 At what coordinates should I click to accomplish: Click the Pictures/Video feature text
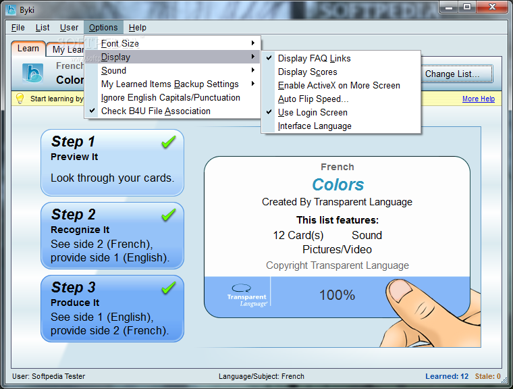(x=337, y=249)
